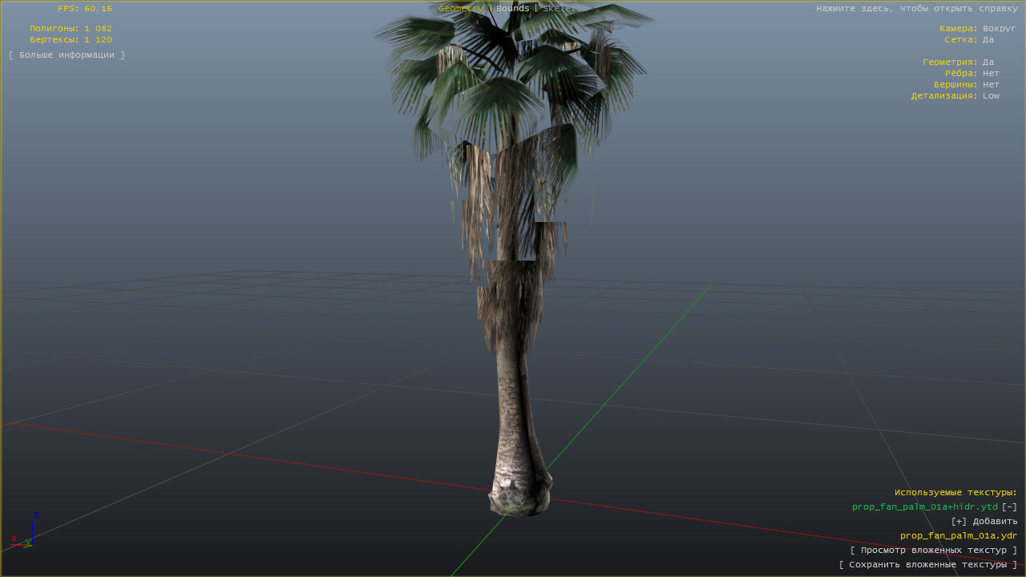Screen dimensions: 1026x577
Task: Select the prop_fan_palm_01a.ydr entry
Action: [x=959, y=536]
